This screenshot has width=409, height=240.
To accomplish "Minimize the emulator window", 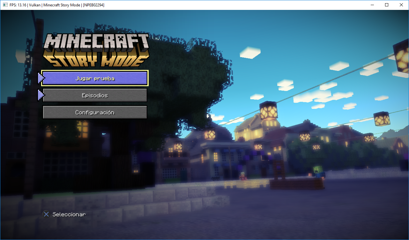I will [372, 5].
